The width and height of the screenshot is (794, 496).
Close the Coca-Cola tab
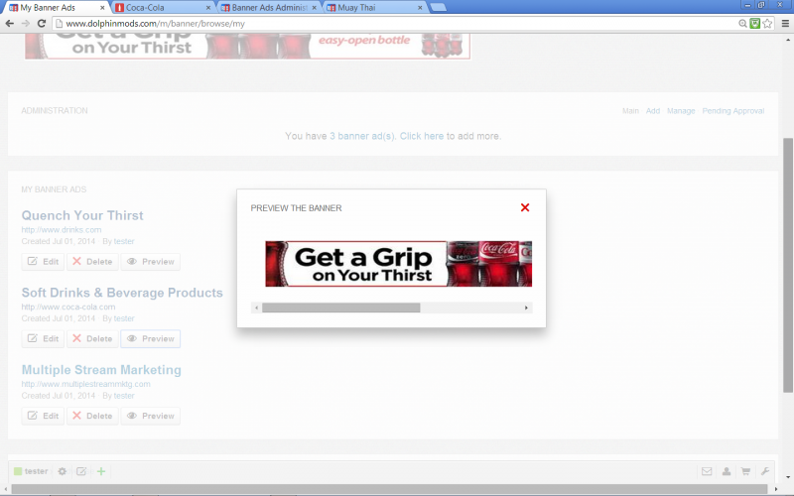[208, 8]
